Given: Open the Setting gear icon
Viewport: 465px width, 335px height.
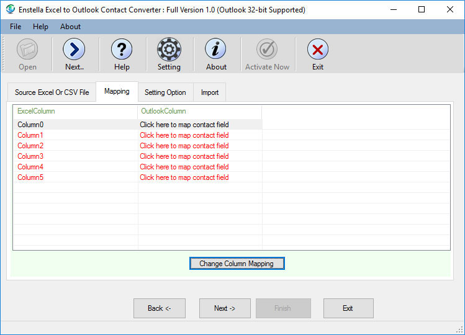Looking at the screenshot, I should [169, 50].
